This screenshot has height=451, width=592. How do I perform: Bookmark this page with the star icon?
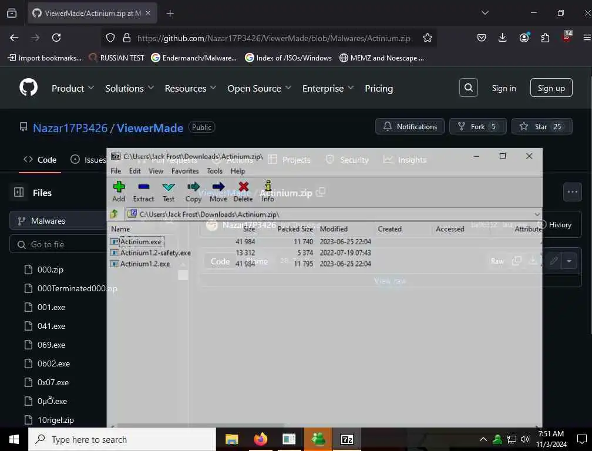click(428, 38)
